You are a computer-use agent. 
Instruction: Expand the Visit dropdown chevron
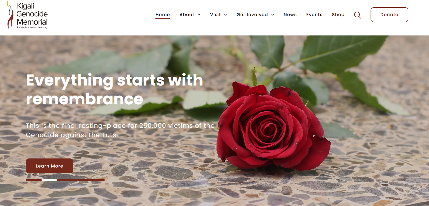click(x=225, y=15)
